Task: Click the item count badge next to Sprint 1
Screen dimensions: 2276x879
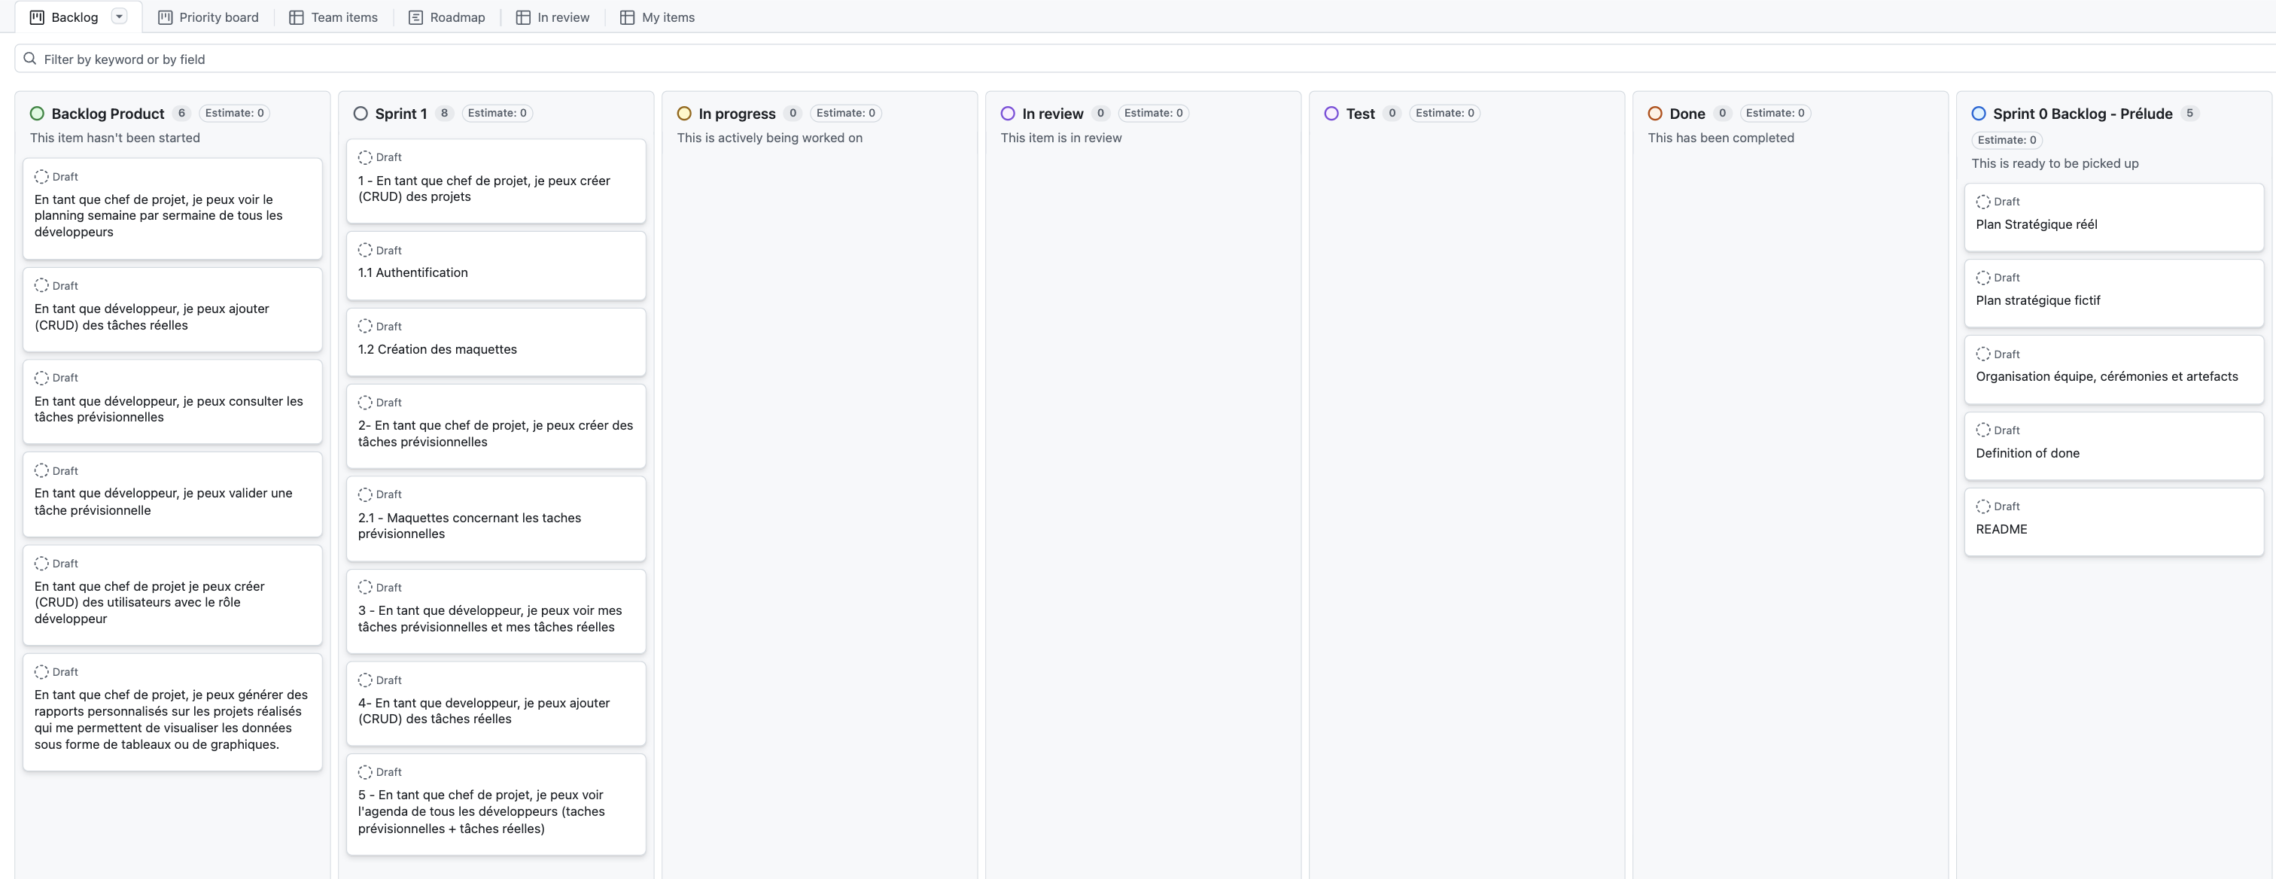Action: (444, 113)
